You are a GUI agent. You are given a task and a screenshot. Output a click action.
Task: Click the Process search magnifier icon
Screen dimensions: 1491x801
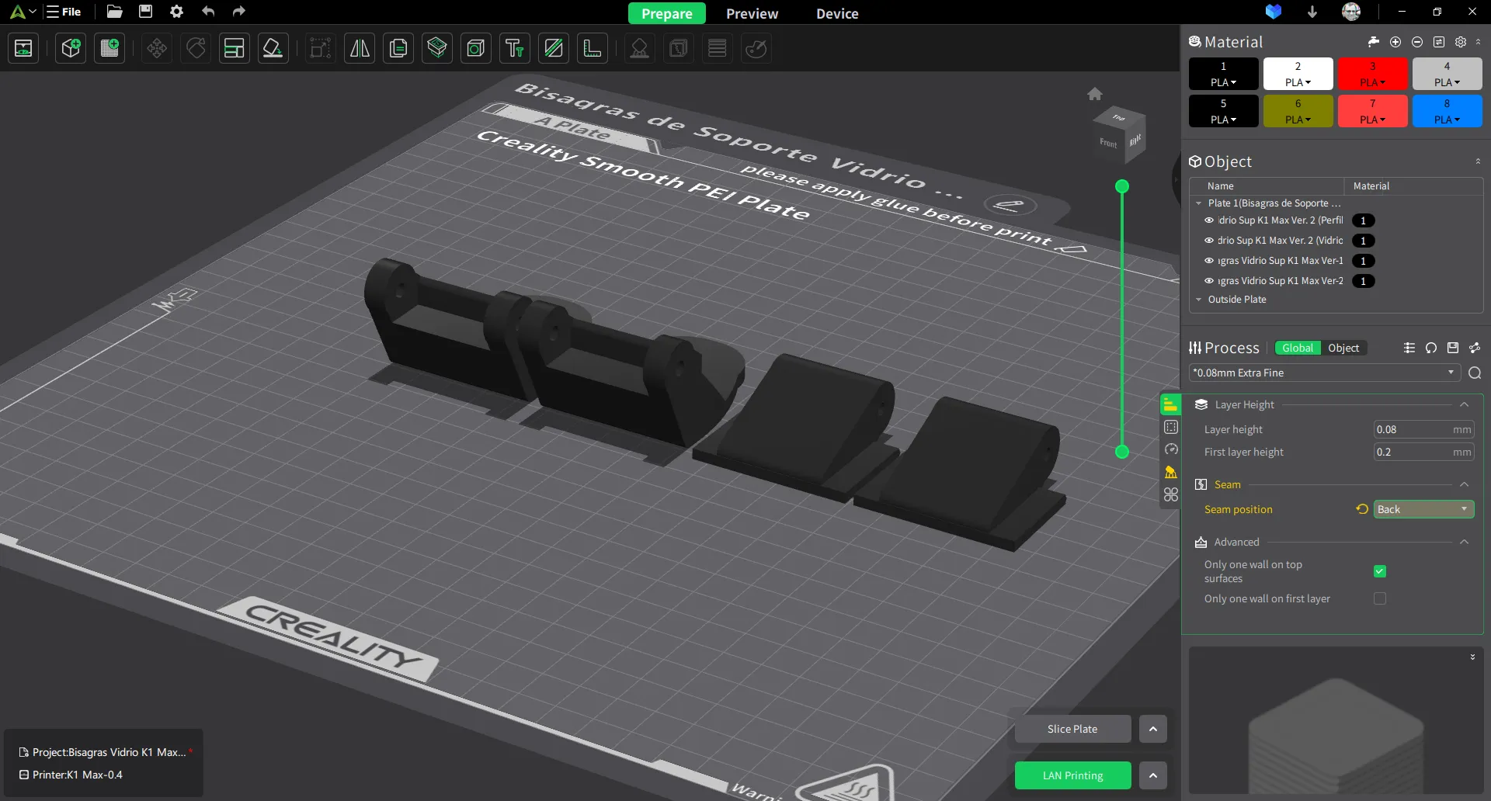[x=1475, y=373]
